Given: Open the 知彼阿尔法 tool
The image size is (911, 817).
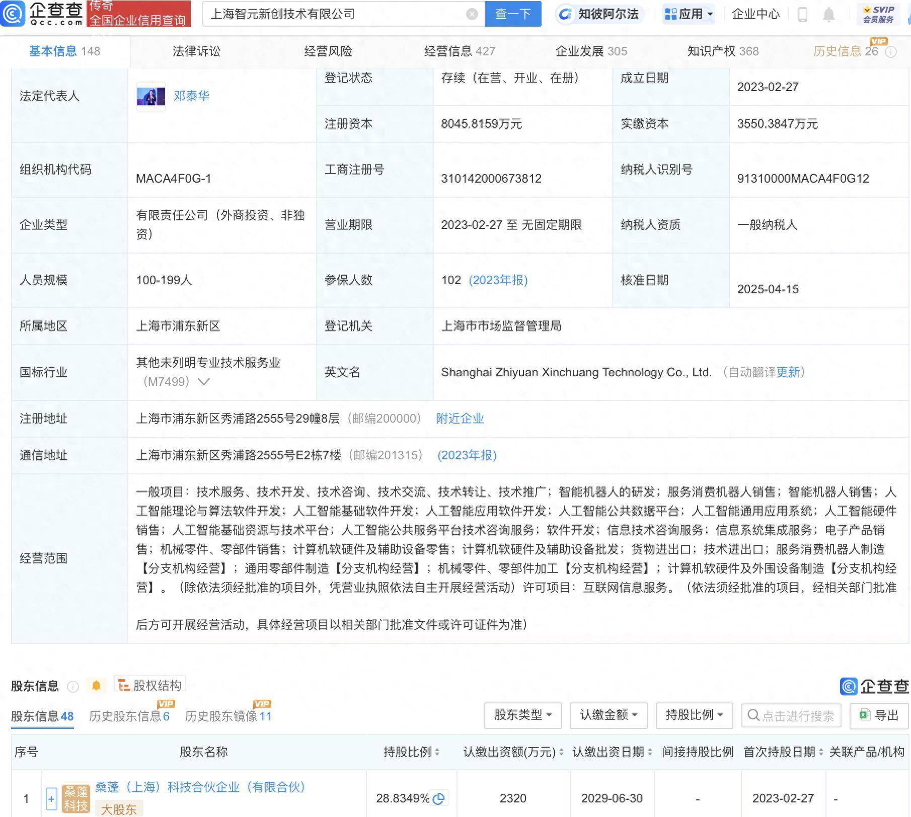Looking at the screenshot, I should 599,14.
